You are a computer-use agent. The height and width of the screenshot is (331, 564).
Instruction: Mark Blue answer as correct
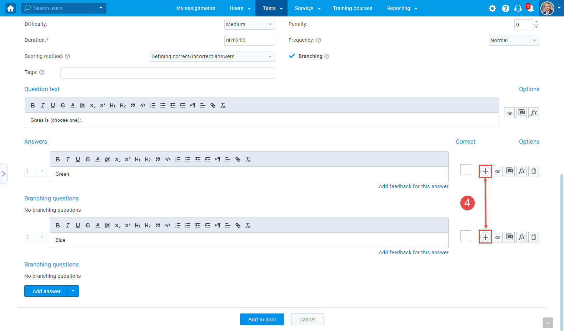click(465, 236)
